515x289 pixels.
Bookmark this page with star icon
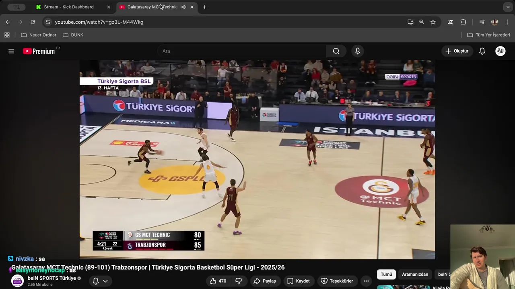433,22
